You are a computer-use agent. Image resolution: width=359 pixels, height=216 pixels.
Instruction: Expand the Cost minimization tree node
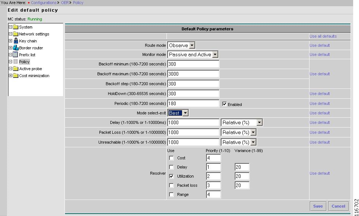10,76
